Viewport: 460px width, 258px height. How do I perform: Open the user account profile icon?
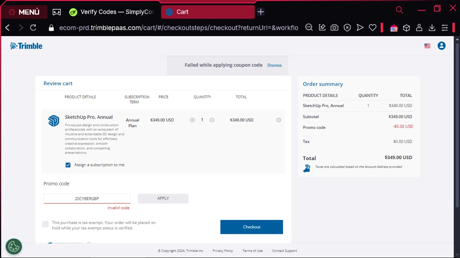point(441,46)
